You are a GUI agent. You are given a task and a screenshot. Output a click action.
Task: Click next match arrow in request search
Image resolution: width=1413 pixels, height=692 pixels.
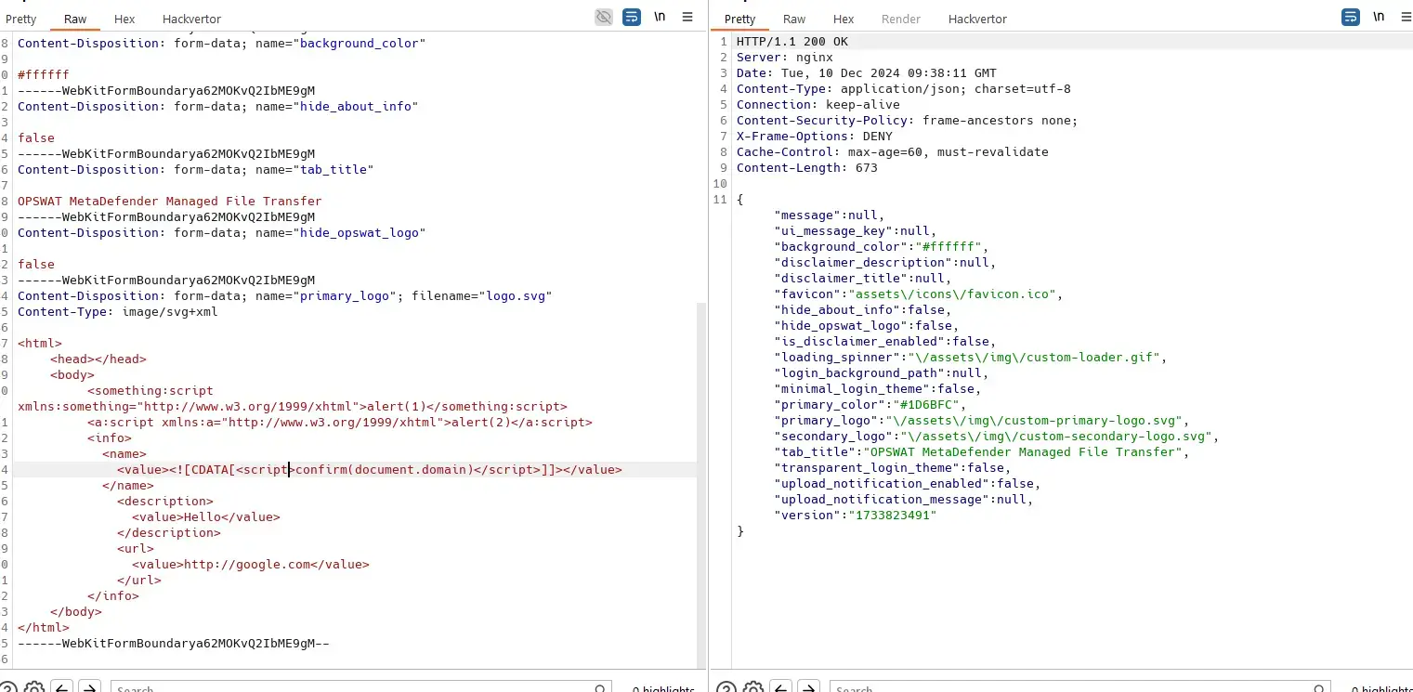click(x=89, y=688)
